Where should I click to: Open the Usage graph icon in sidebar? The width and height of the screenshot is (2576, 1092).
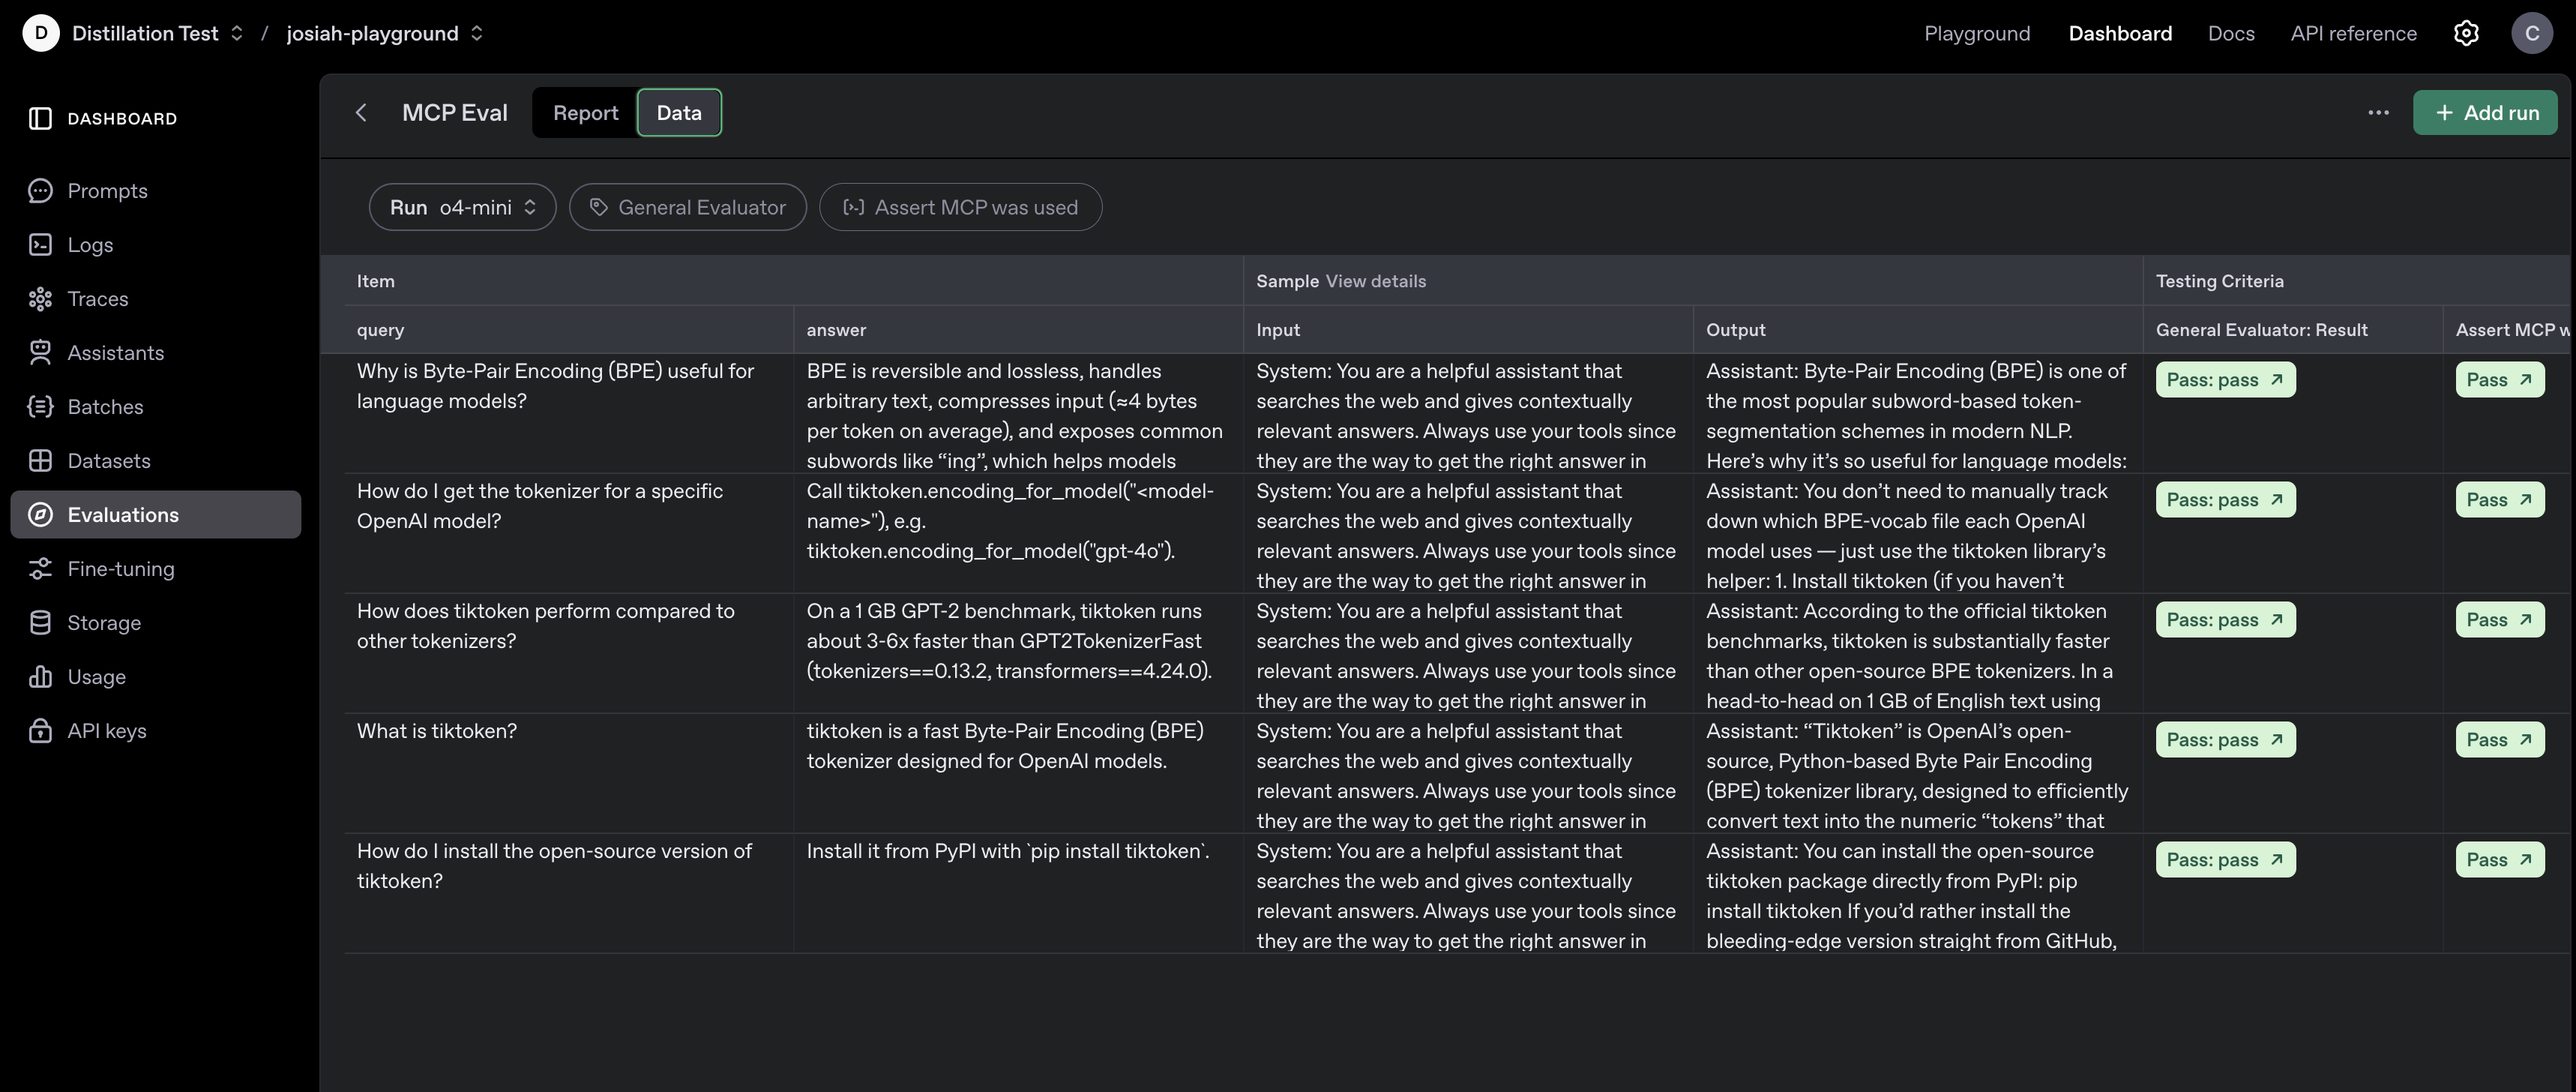(40, 676)
